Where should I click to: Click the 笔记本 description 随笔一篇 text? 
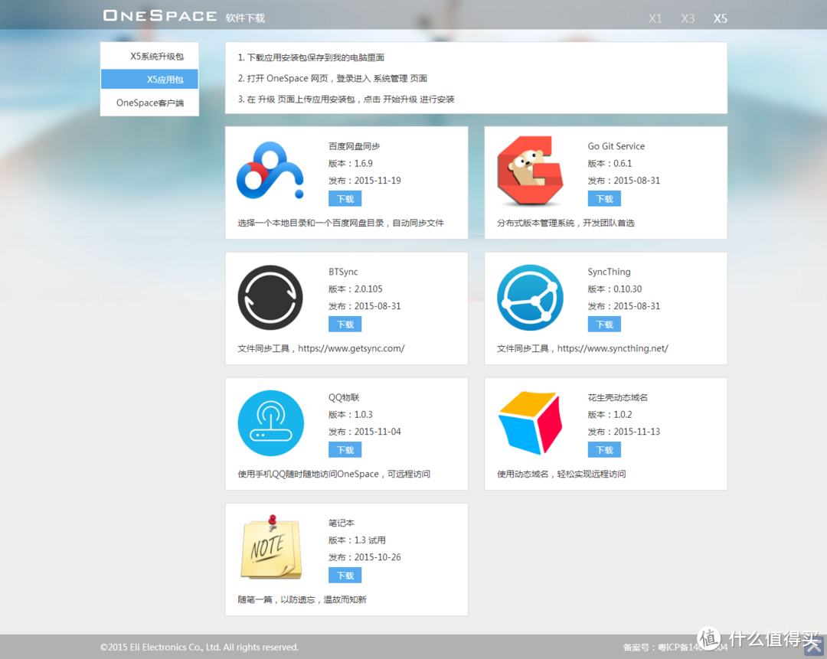[302, 599]
